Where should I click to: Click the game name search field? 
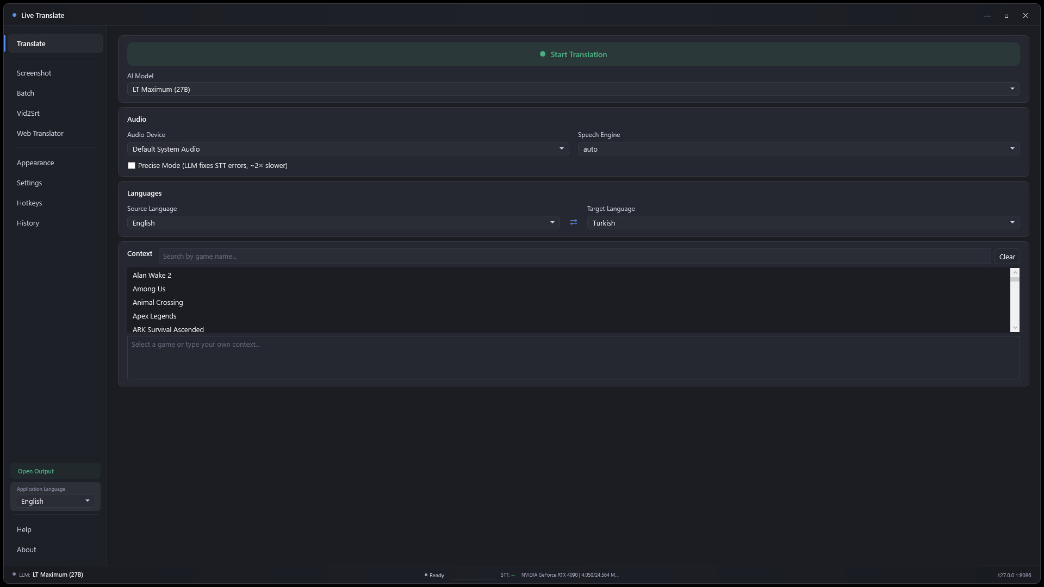click(x=574, y=257)
